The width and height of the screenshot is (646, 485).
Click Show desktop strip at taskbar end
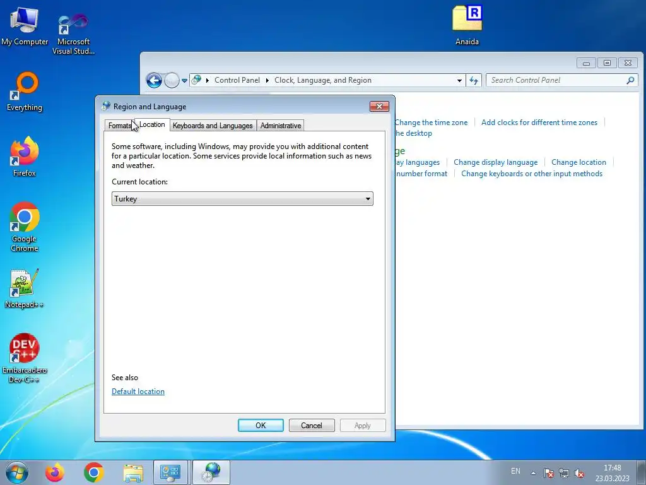[641, 472]
